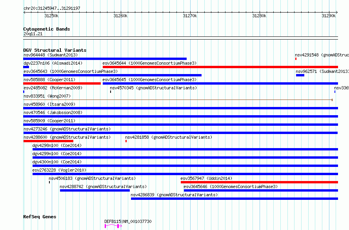349x230 pixels.
Task: Click the chr20:31245947..31291197 coordinate label
Action: [x=52, y=9]
